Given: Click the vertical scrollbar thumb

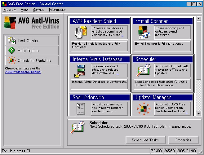Looking at the screenshot, I should pos(198,51).
